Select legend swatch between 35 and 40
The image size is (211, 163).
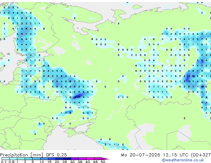(x=83, y=159)
